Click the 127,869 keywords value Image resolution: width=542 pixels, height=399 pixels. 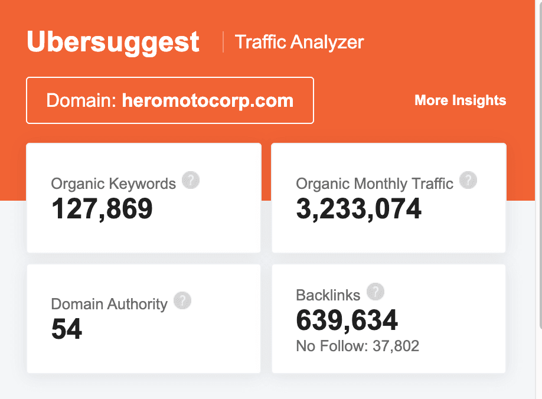pyautogui.click(x=102, y=208)
